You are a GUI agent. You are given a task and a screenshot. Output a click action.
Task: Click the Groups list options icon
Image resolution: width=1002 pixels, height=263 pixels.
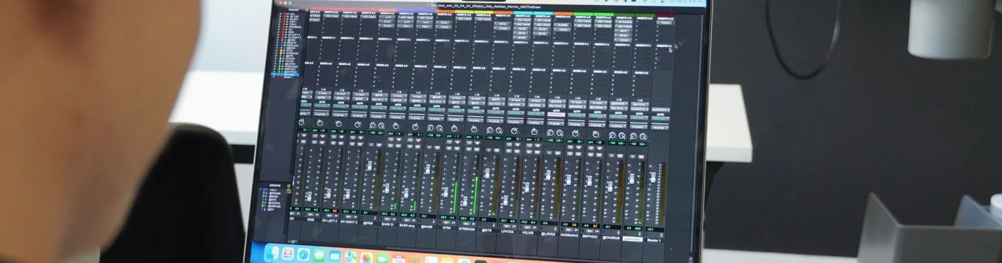288,186
